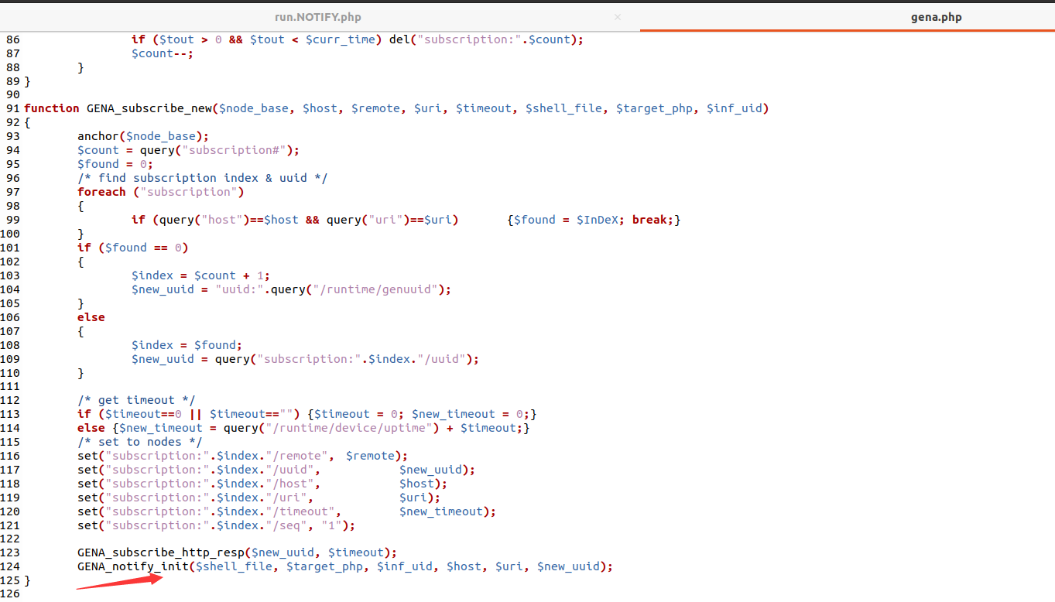Click the query("subscription#") expression

pyautogui.click(x=216, y=150)
